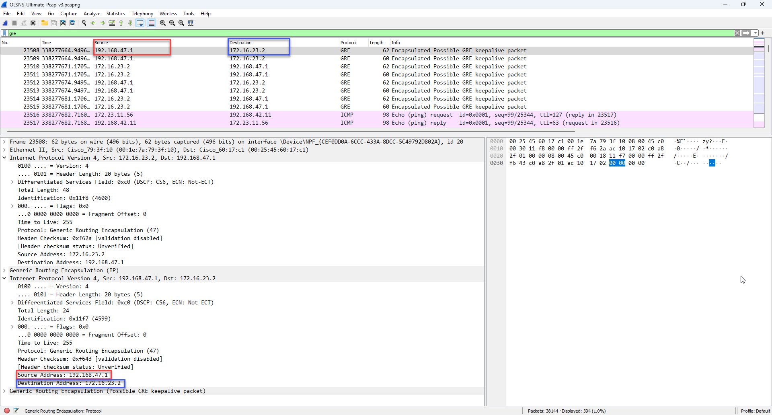Image resolution: width=772 pixels, height=415 pixels.
Task: Open capture options gear icon
Action: pyautogui.click(x=33, y=23)
